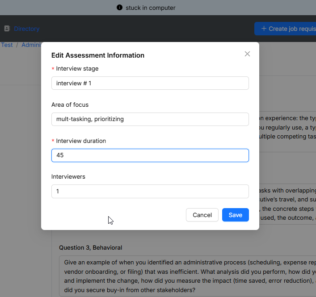The width and height of the screenshot is (316, 297).
Task: Click the Directory address book icon
Action: click(x=7, y=29)
